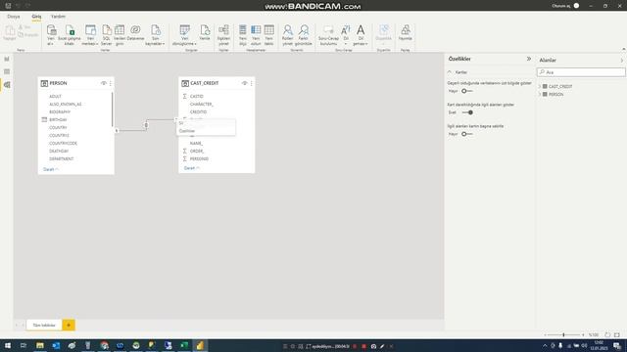Click the save icon in title bar

tap(8, 6)
